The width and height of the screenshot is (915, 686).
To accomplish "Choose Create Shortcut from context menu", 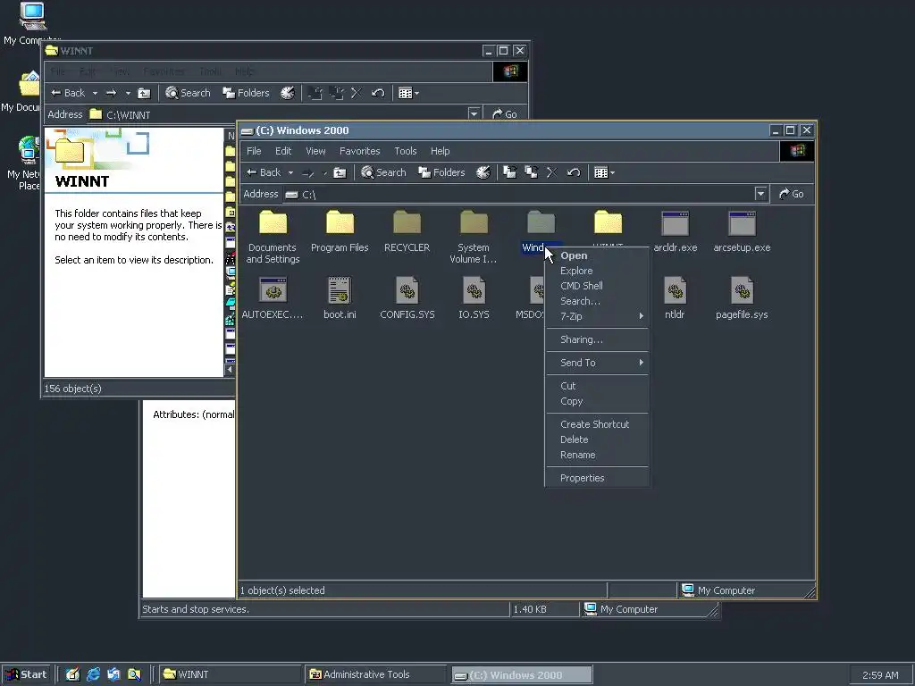I will tap(597, 424).
